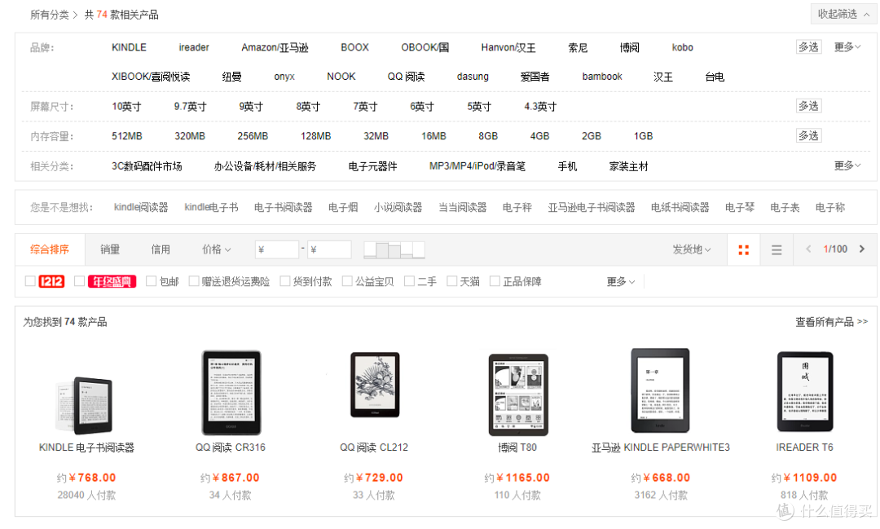Click the 1212 promotion badge
The width and height of the screenshot is (880, 529).
(51, 281)
